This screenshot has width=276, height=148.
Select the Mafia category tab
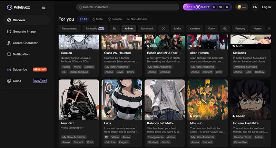pos(177,29)
